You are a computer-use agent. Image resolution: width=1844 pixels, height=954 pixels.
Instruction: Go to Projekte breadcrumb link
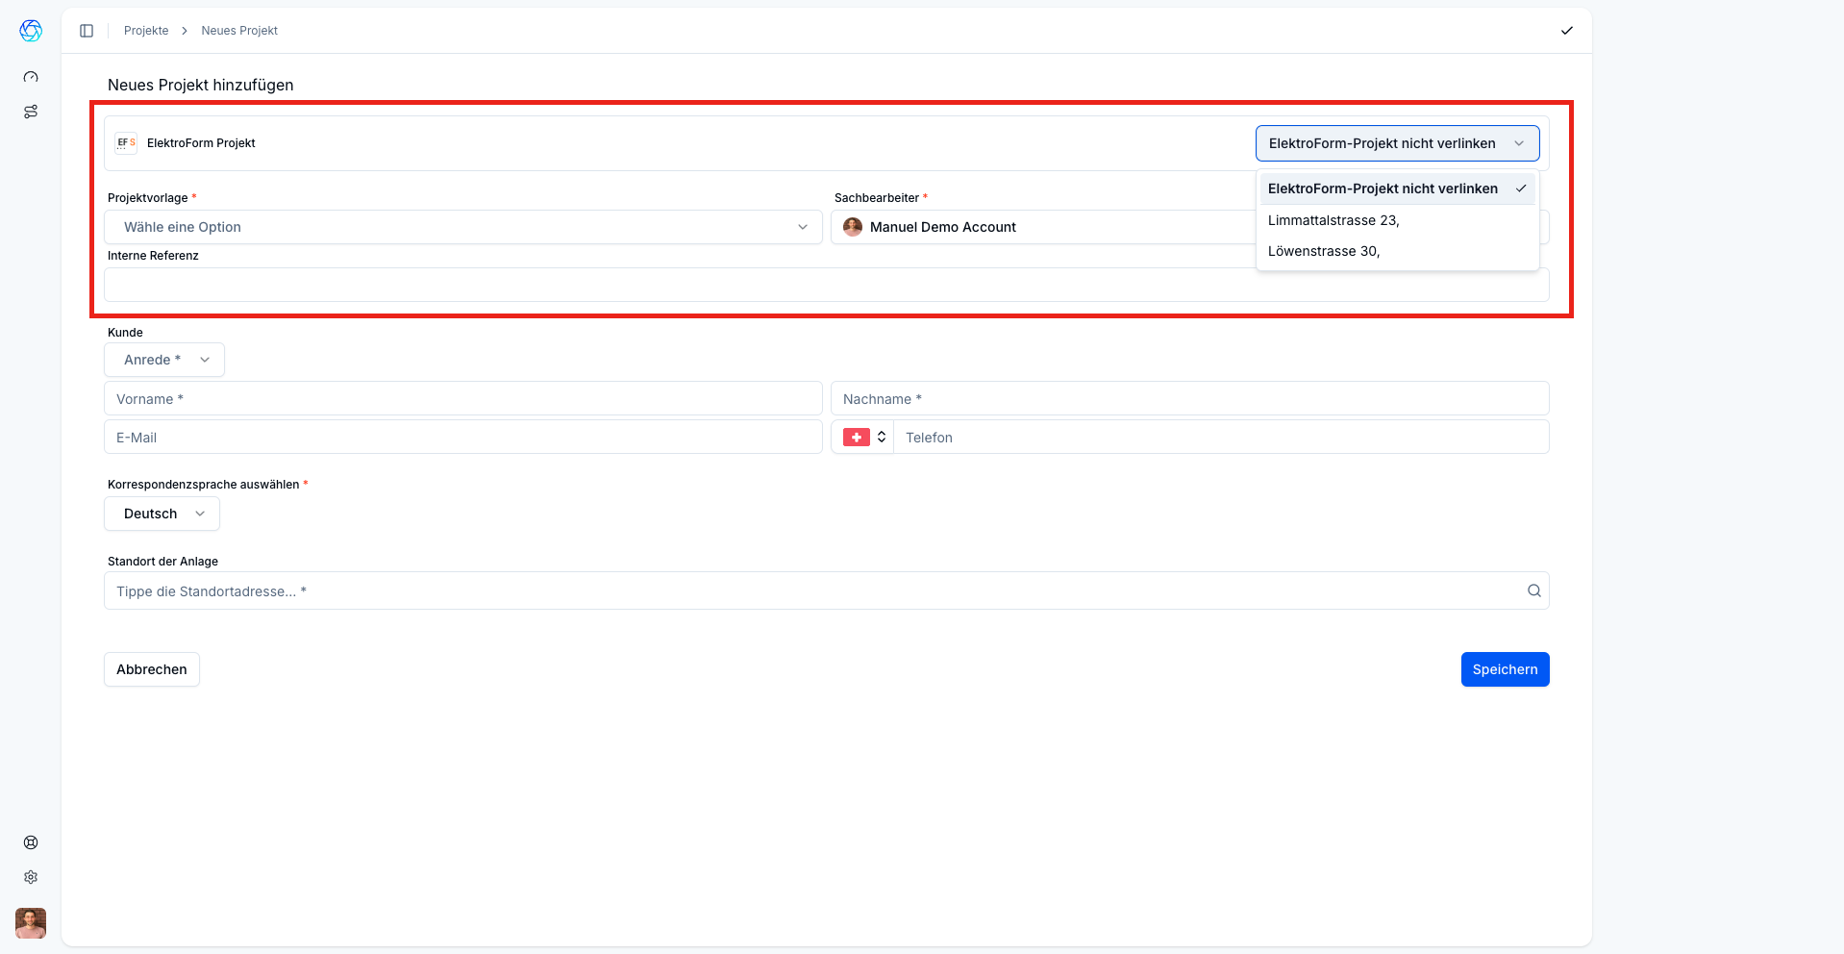click(x=146, y=31)
